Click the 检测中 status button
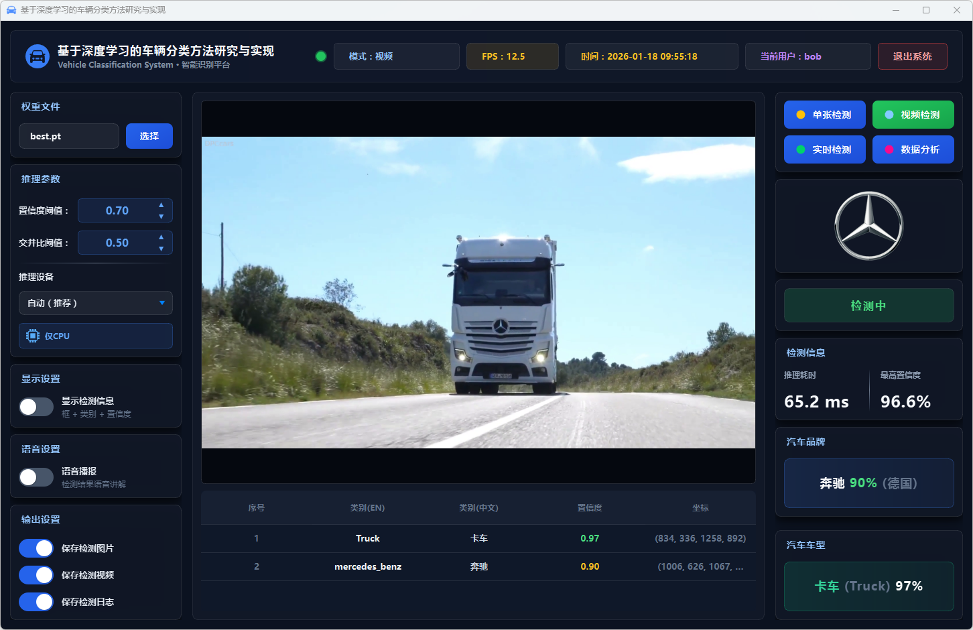Image resolution: width=973 pixels, height=630 pixels. (x=869, y=306)
